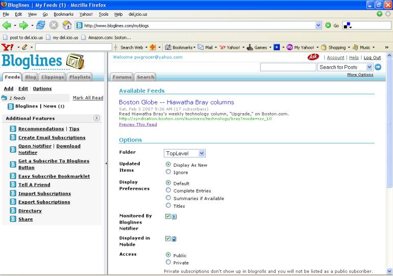Click the My Yahoo! purple icon
393x276 pixels.
click(289, 47)
